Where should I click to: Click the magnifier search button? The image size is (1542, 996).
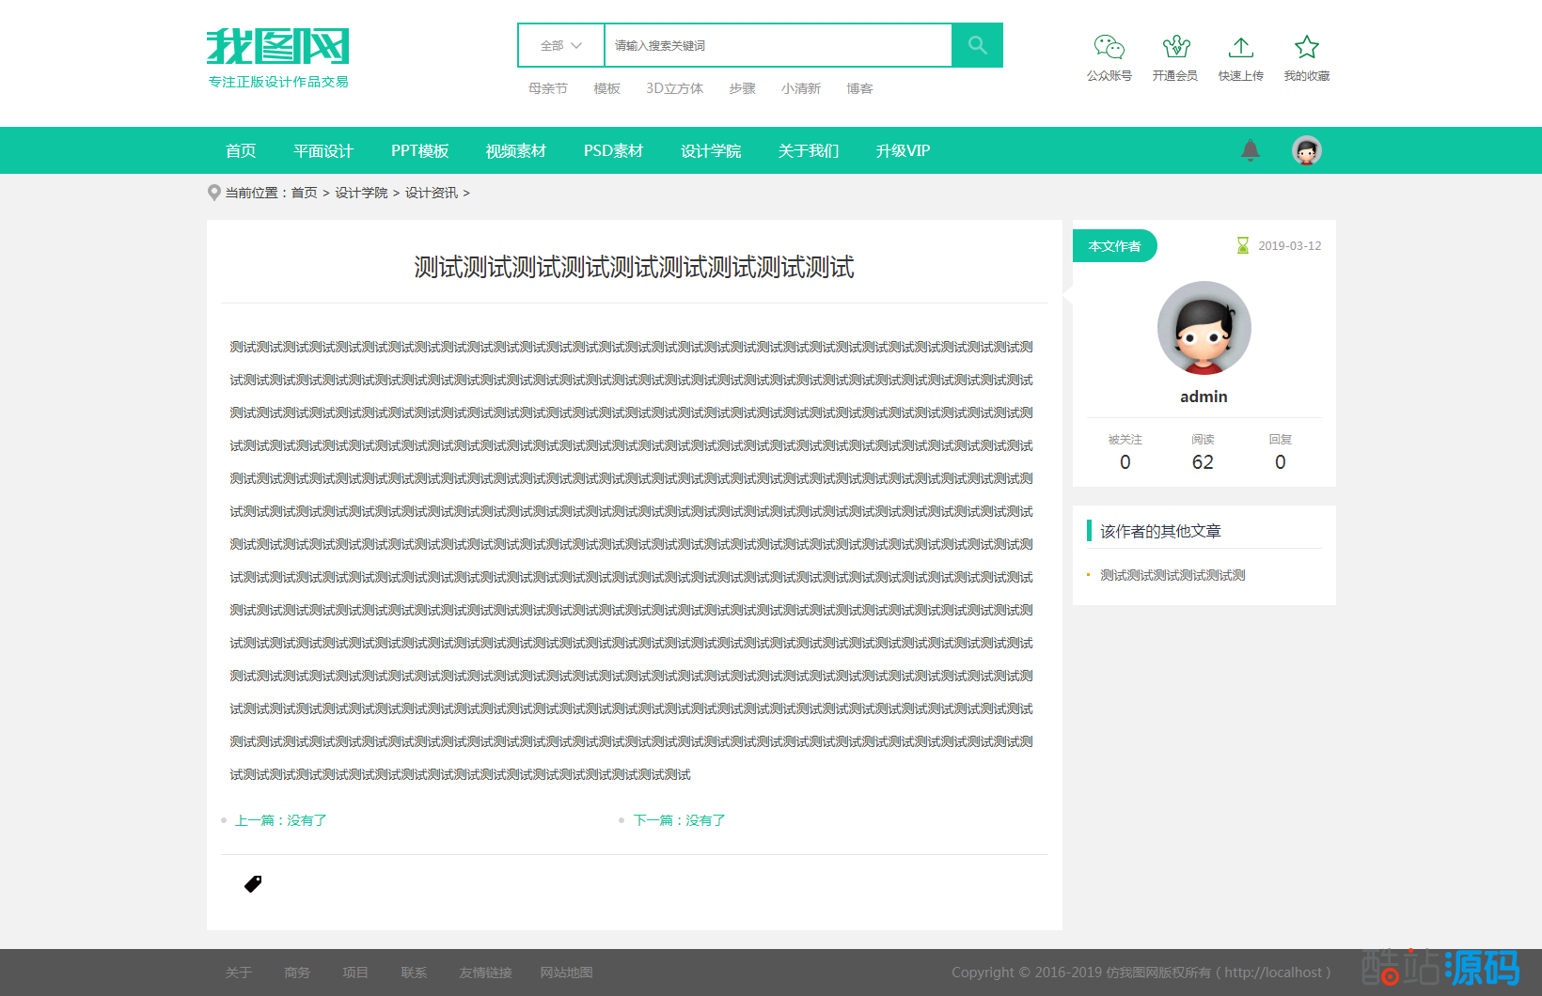(x=977, y=45)
